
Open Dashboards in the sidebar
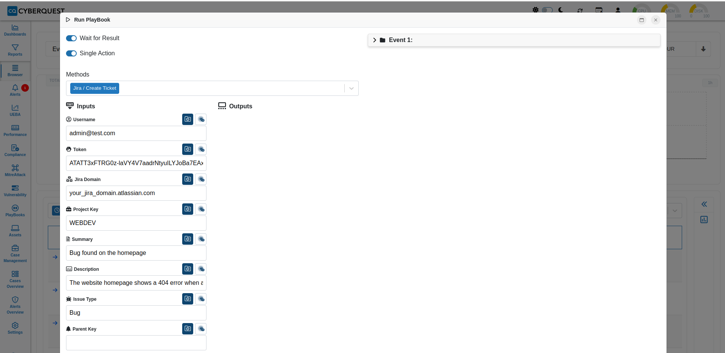(x=15, y=30)
